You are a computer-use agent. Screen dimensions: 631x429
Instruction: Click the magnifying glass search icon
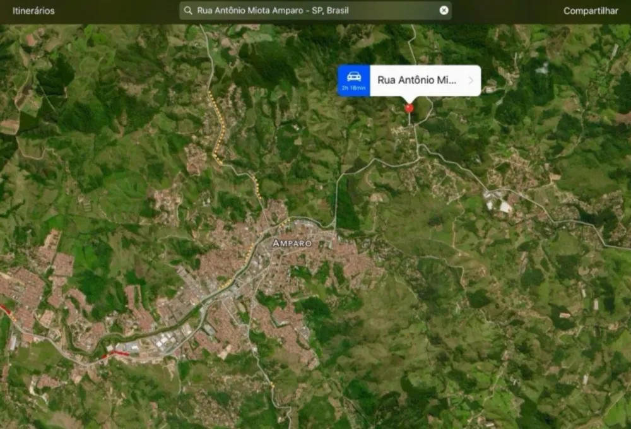click(188, 11)
